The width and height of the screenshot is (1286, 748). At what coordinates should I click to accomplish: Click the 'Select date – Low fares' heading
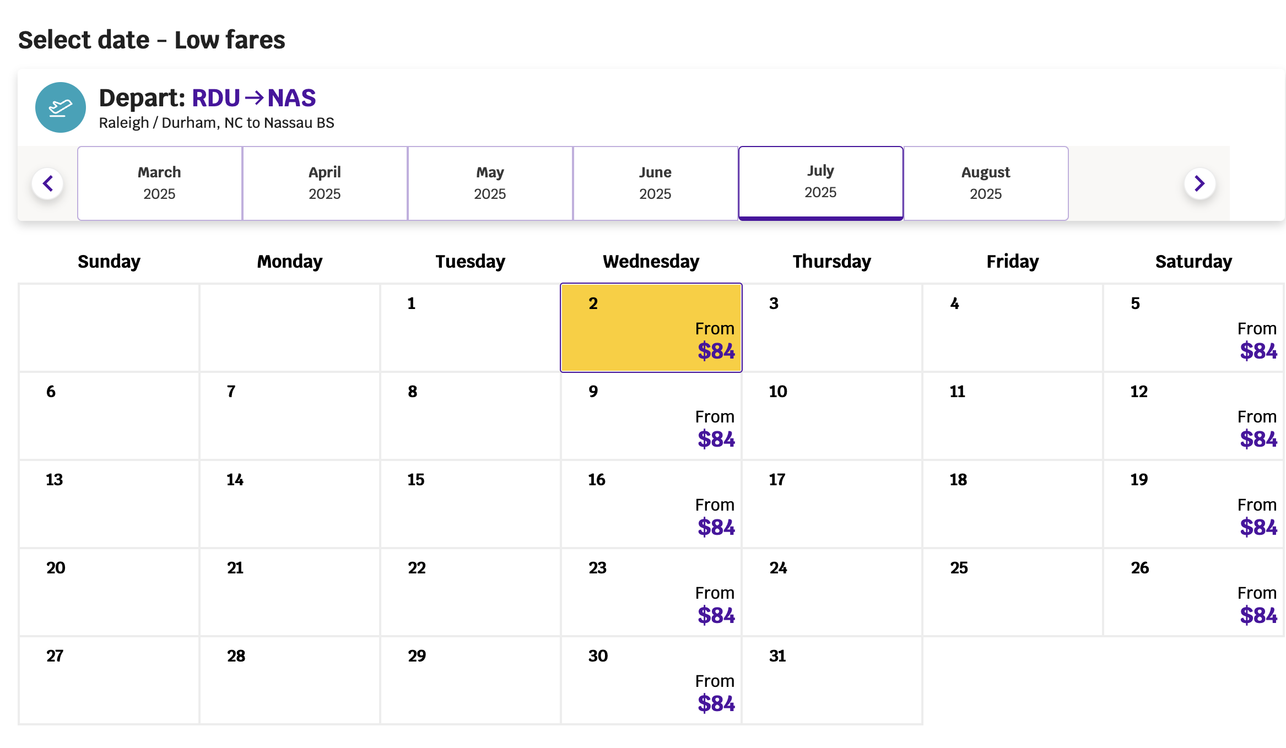pos(152,40)
